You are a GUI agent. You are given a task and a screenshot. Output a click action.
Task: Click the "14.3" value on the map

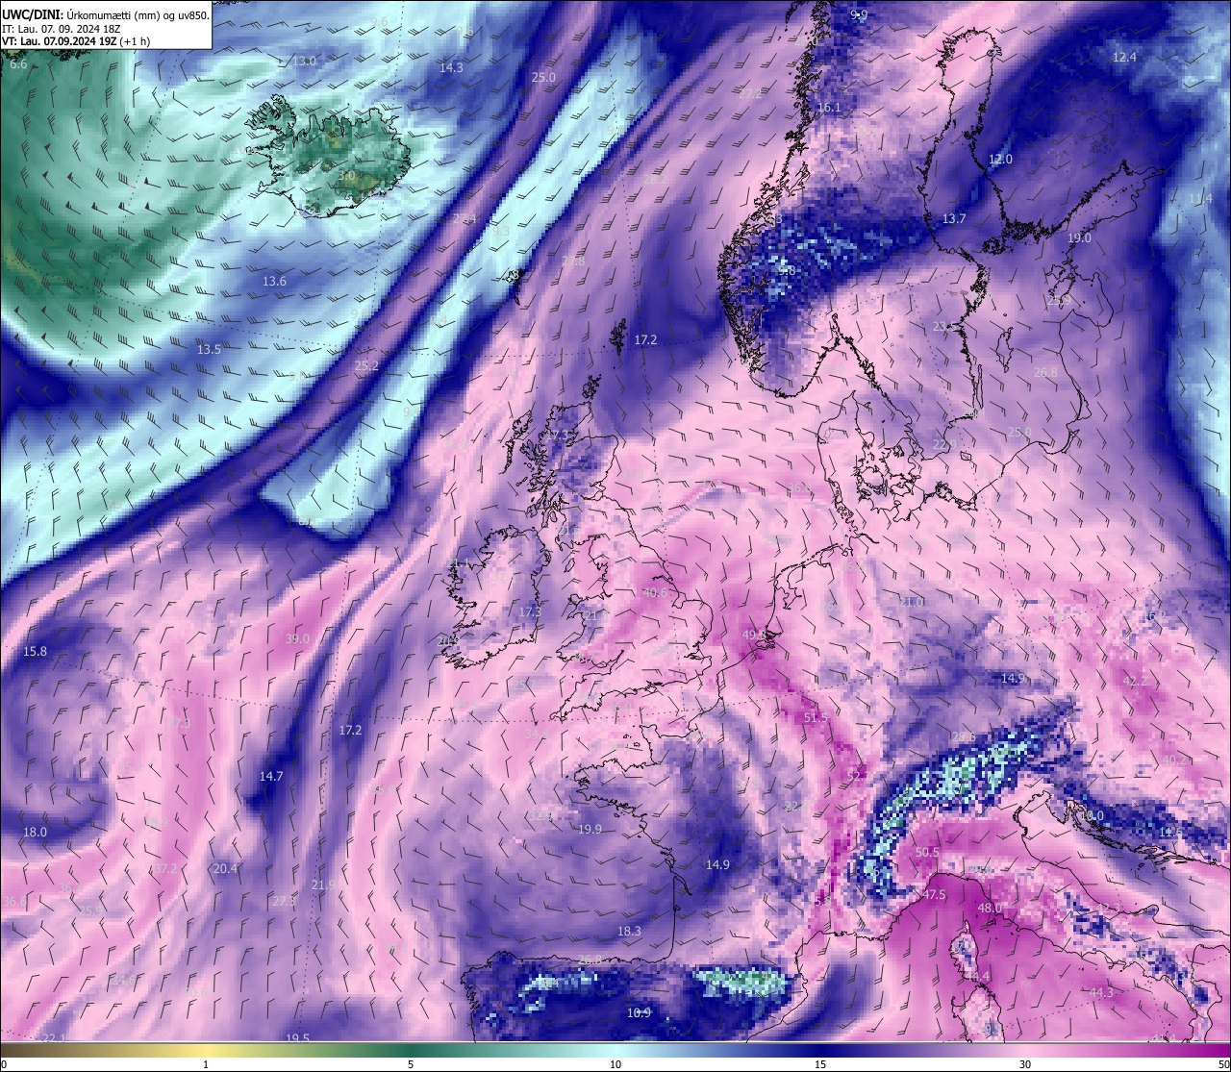click(451, 68)
